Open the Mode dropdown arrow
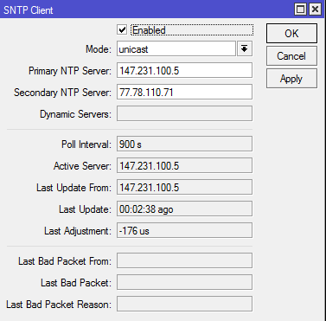 [x=245, y=48]
